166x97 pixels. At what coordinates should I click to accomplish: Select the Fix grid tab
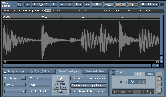139,74
